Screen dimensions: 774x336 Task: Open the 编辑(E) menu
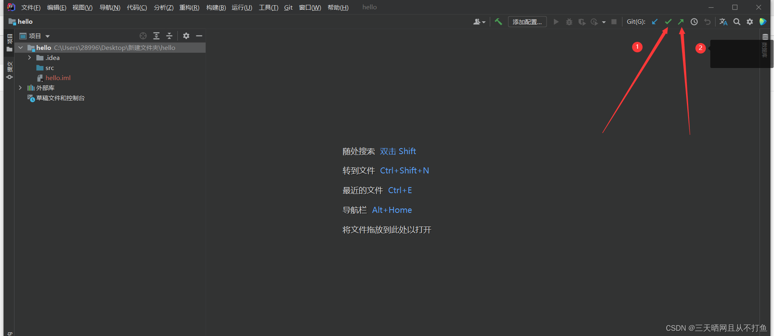tap(56, 7)
